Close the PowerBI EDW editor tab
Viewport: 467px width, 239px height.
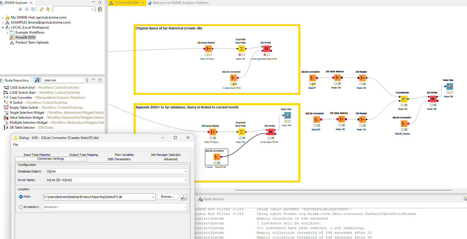(x=143, y=3)
